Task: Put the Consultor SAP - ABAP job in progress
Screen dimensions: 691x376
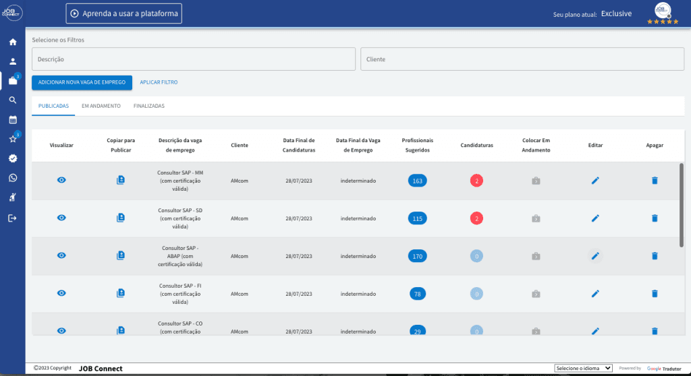Action: click(x=536, y=256)
